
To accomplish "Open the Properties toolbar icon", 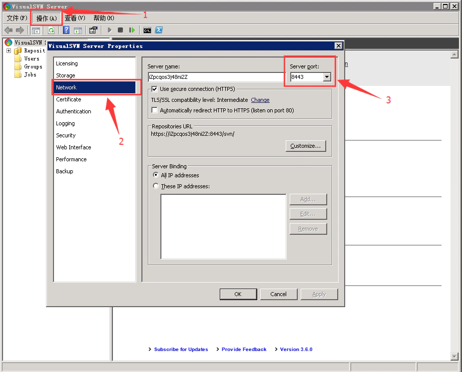I will click(93, 30).
